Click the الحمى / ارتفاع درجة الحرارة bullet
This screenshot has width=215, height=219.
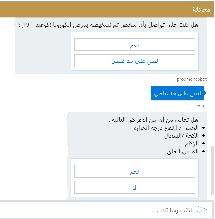166,128
